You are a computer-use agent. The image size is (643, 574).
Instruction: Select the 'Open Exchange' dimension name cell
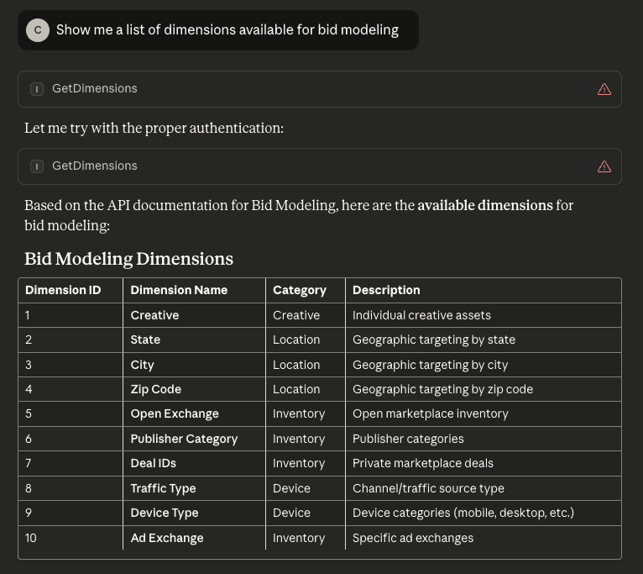[195, 413]
